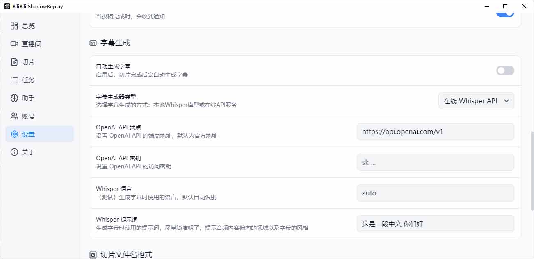The image size is (534, 259).
Task: Go to the 直播间 page
Action: click(x=40, y=44)
